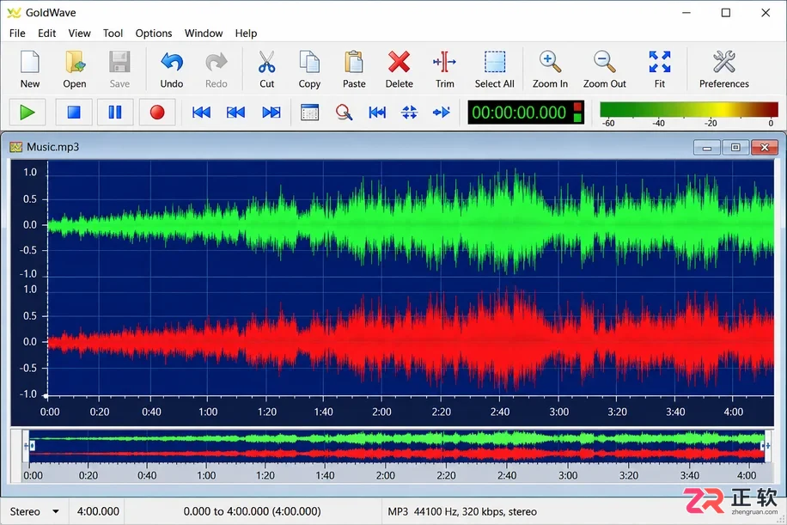Jump to start with the skip-back button
The height and width of the screenshot is (525, 787).
(201, 112)
